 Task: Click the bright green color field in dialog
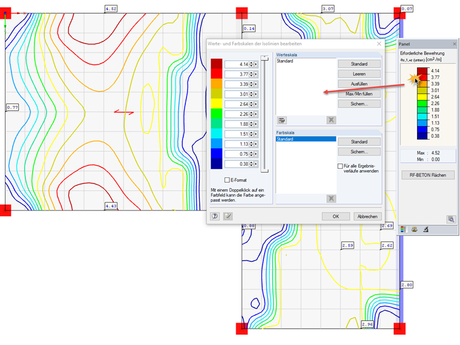[x=217, y=114]
